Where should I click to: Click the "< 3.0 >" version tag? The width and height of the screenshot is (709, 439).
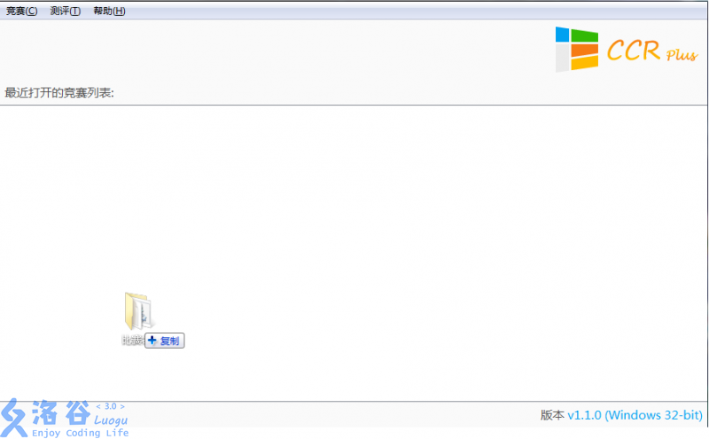point(110,406)
